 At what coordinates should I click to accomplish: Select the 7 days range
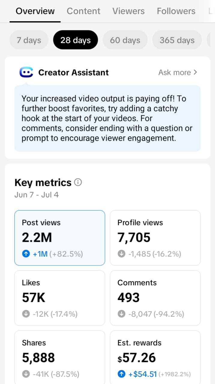[29, 40]
